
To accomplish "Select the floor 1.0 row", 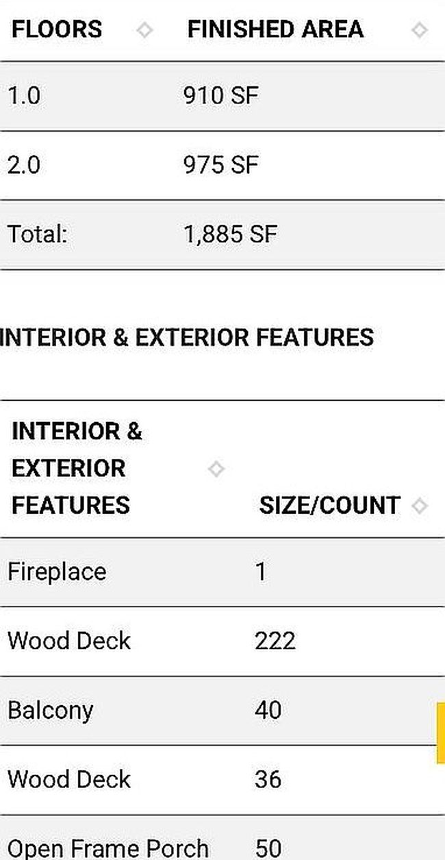I will (x=222, y=96).
